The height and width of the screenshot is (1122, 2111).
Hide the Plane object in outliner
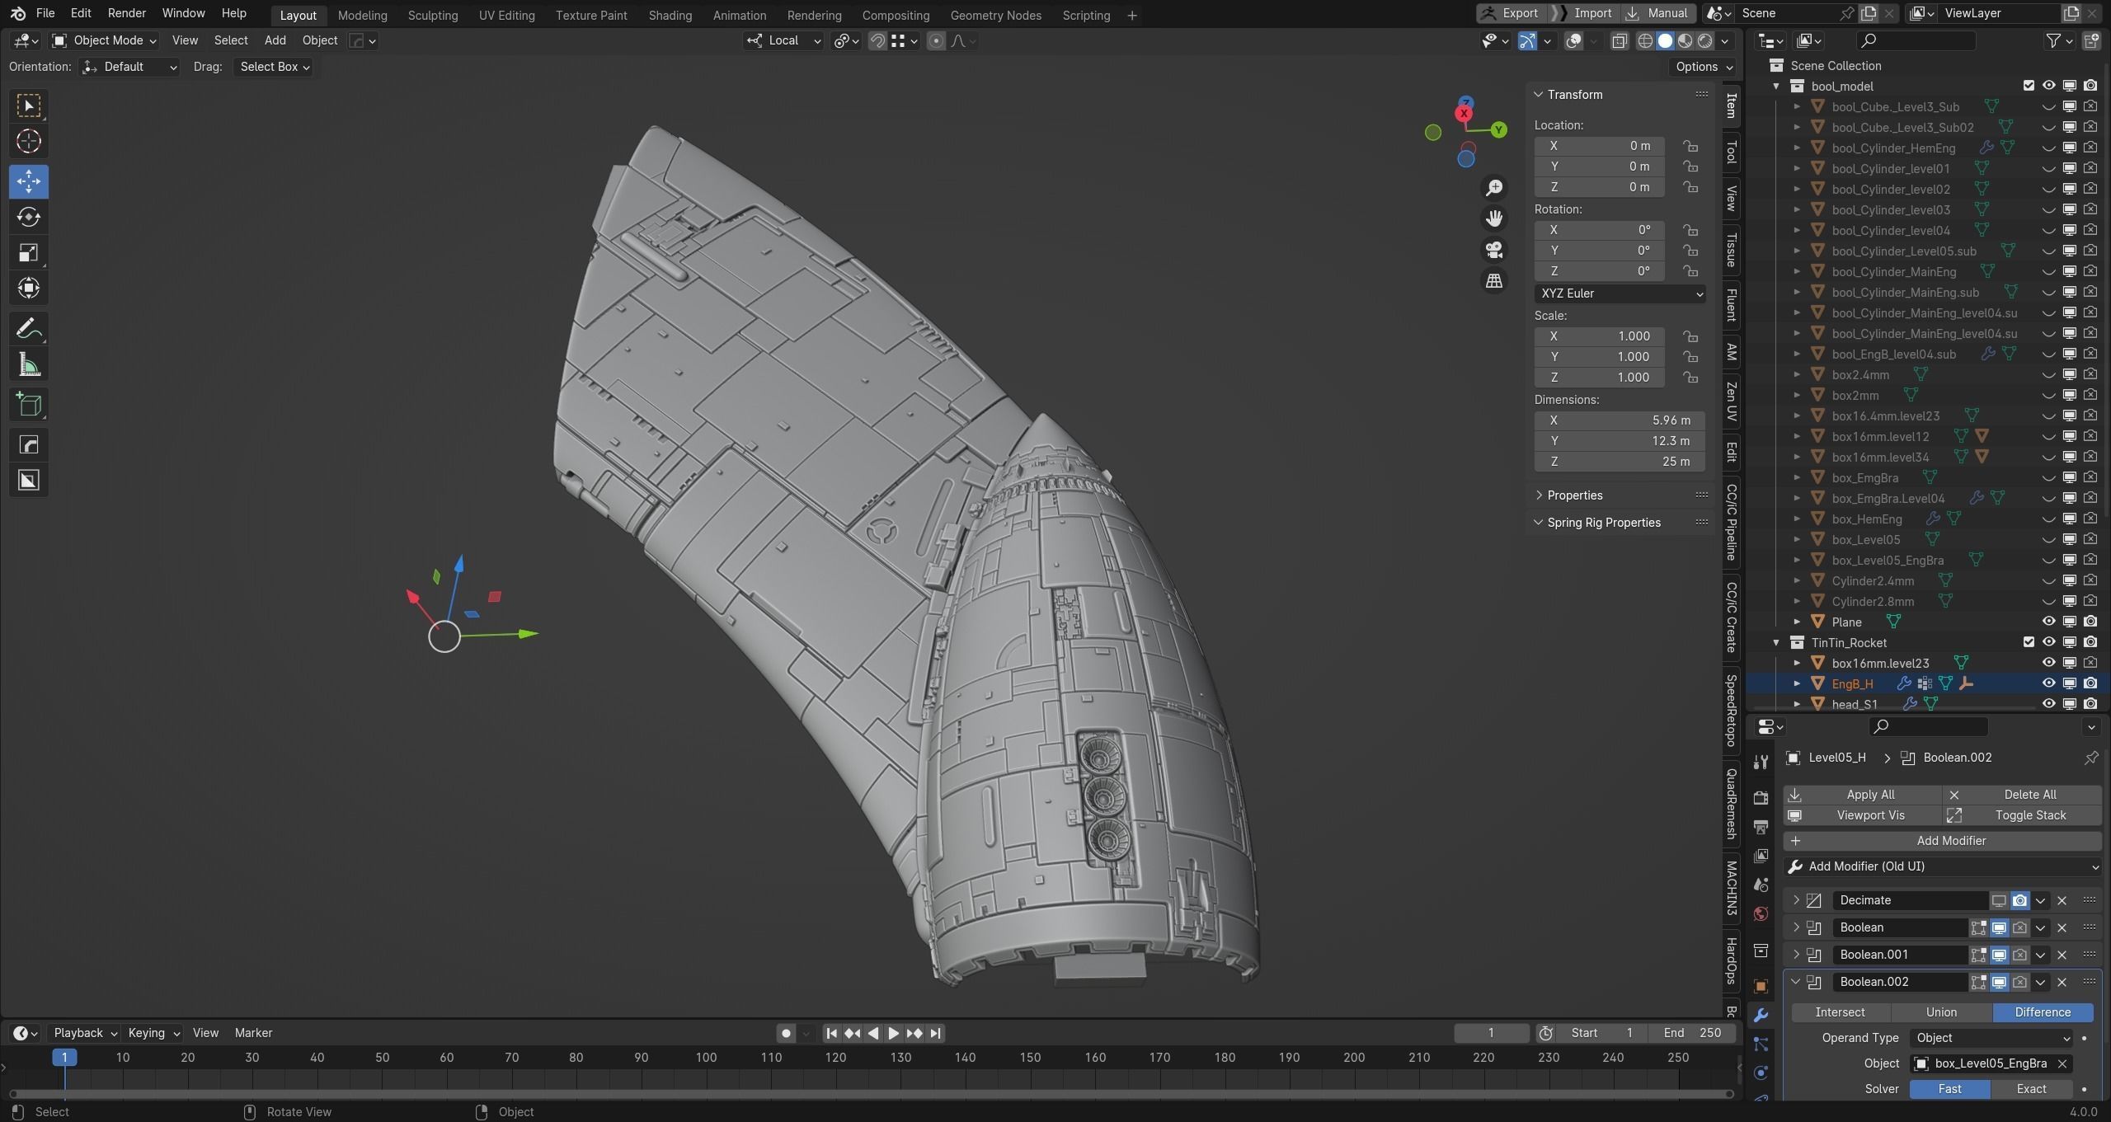point(2048,622)
